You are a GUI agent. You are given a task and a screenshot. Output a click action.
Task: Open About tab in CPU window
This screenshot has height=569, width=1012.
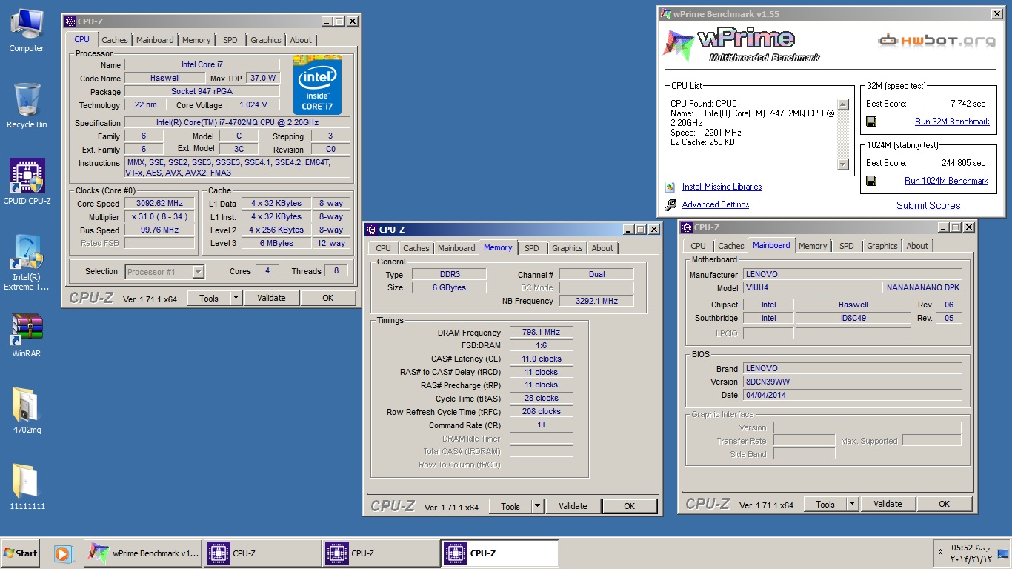click(301, 40)
